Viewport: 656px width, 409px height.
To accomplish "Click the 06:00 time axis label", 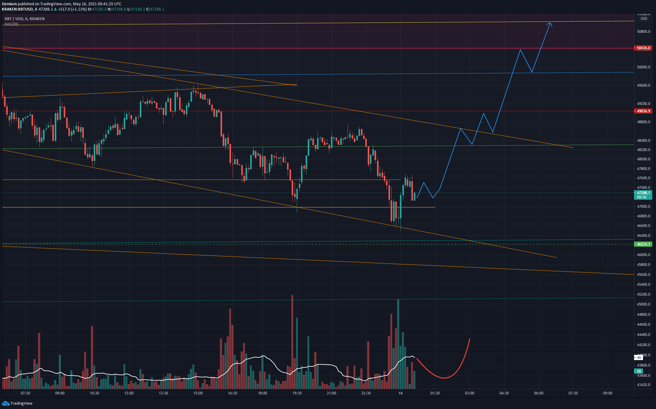I will point(538,393).
